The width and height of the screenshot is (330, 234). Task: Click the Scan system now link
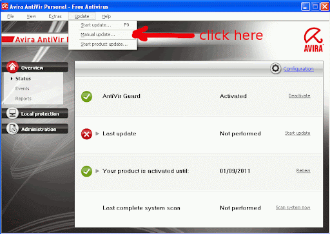[293, 208]
